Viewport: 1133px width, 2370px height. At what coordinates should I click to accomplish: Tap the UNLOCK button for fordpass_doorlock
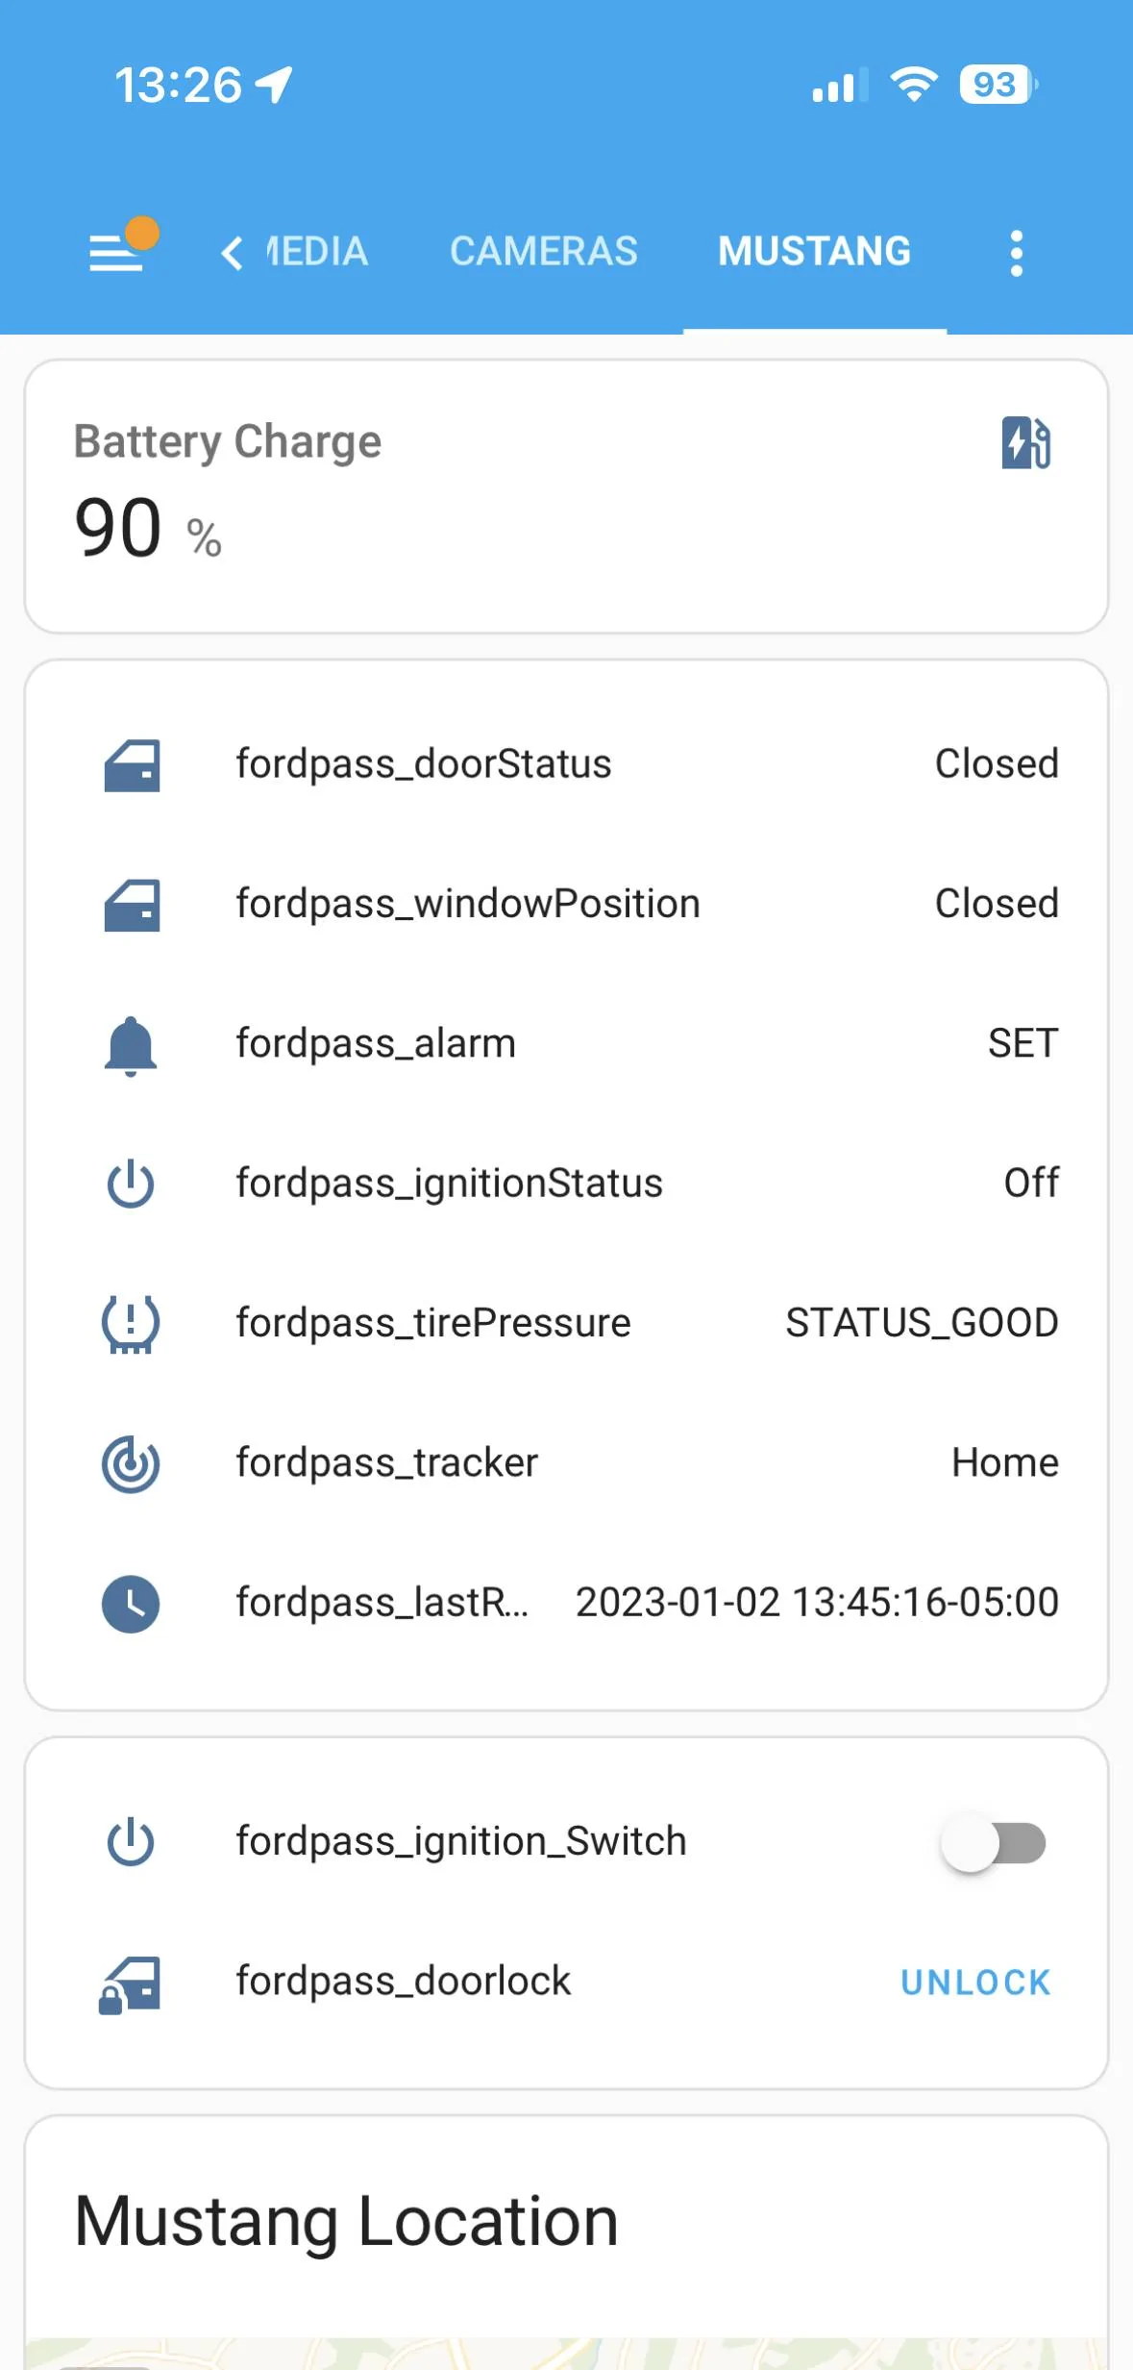[x=975, y=1983]
